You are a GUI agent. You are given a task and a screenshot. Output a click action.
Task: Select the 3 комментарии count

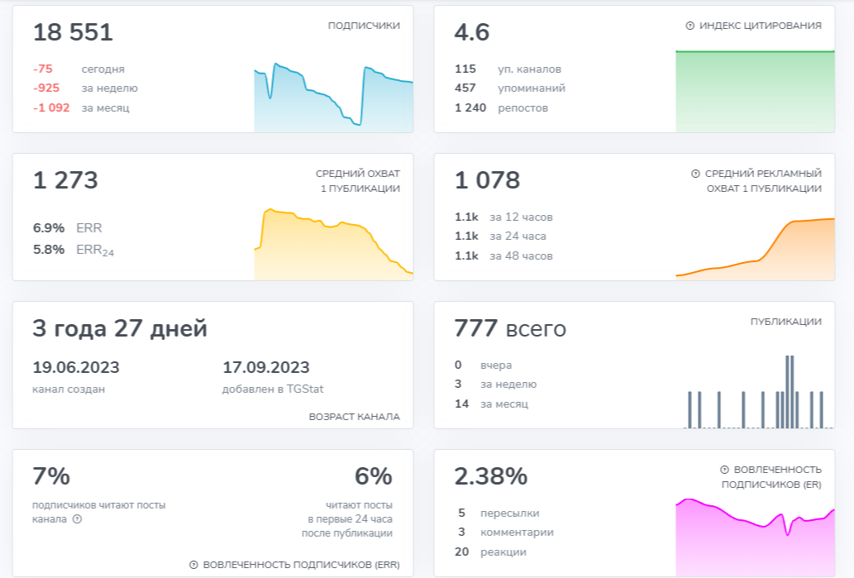click(x=462, y=533)
